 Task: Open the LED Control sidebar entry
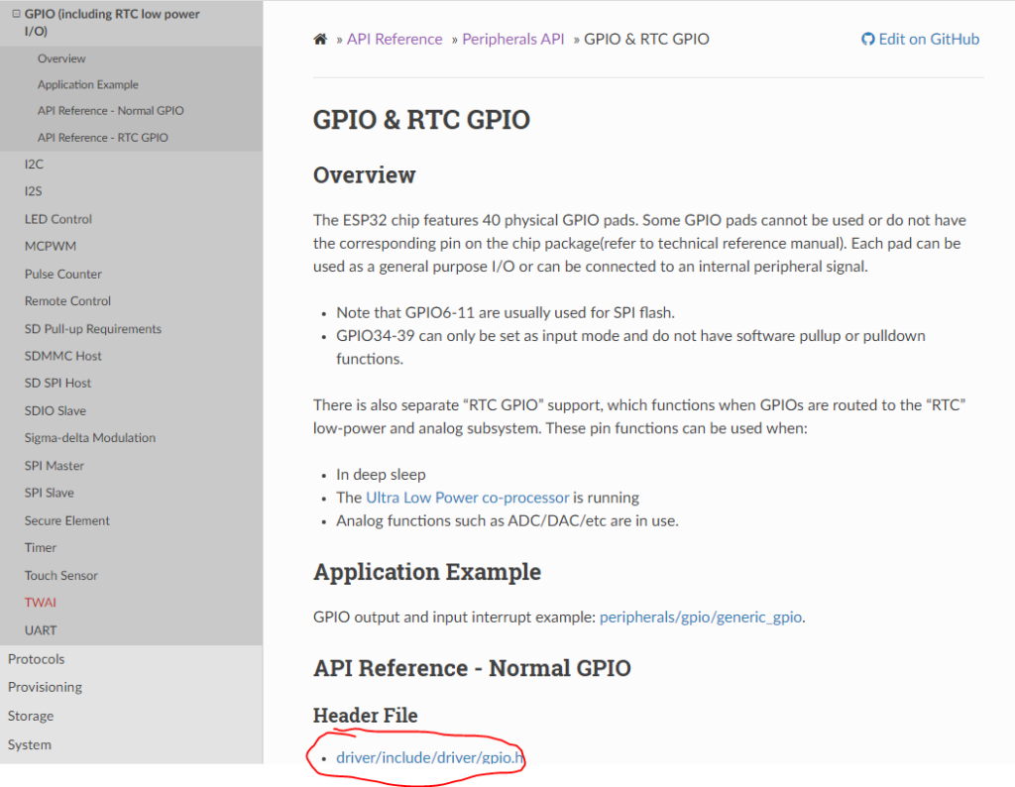[x=58, y=219]
